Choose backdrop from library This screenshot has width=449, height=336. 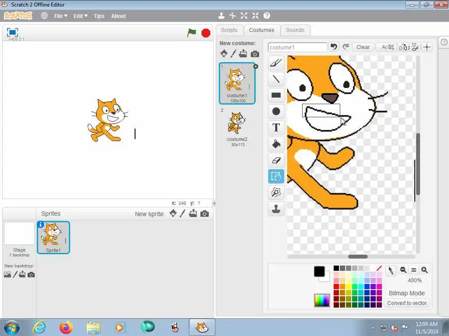8,275
